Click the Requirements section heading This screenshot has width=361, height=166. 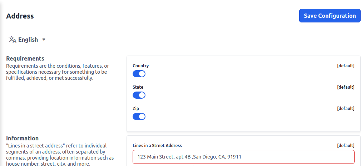tap(25, 58)
